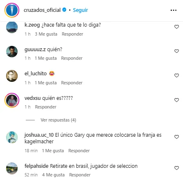Reply to guuuuz.z's comment
Viewport: 183px width, 185px height.
coord(72,58)
